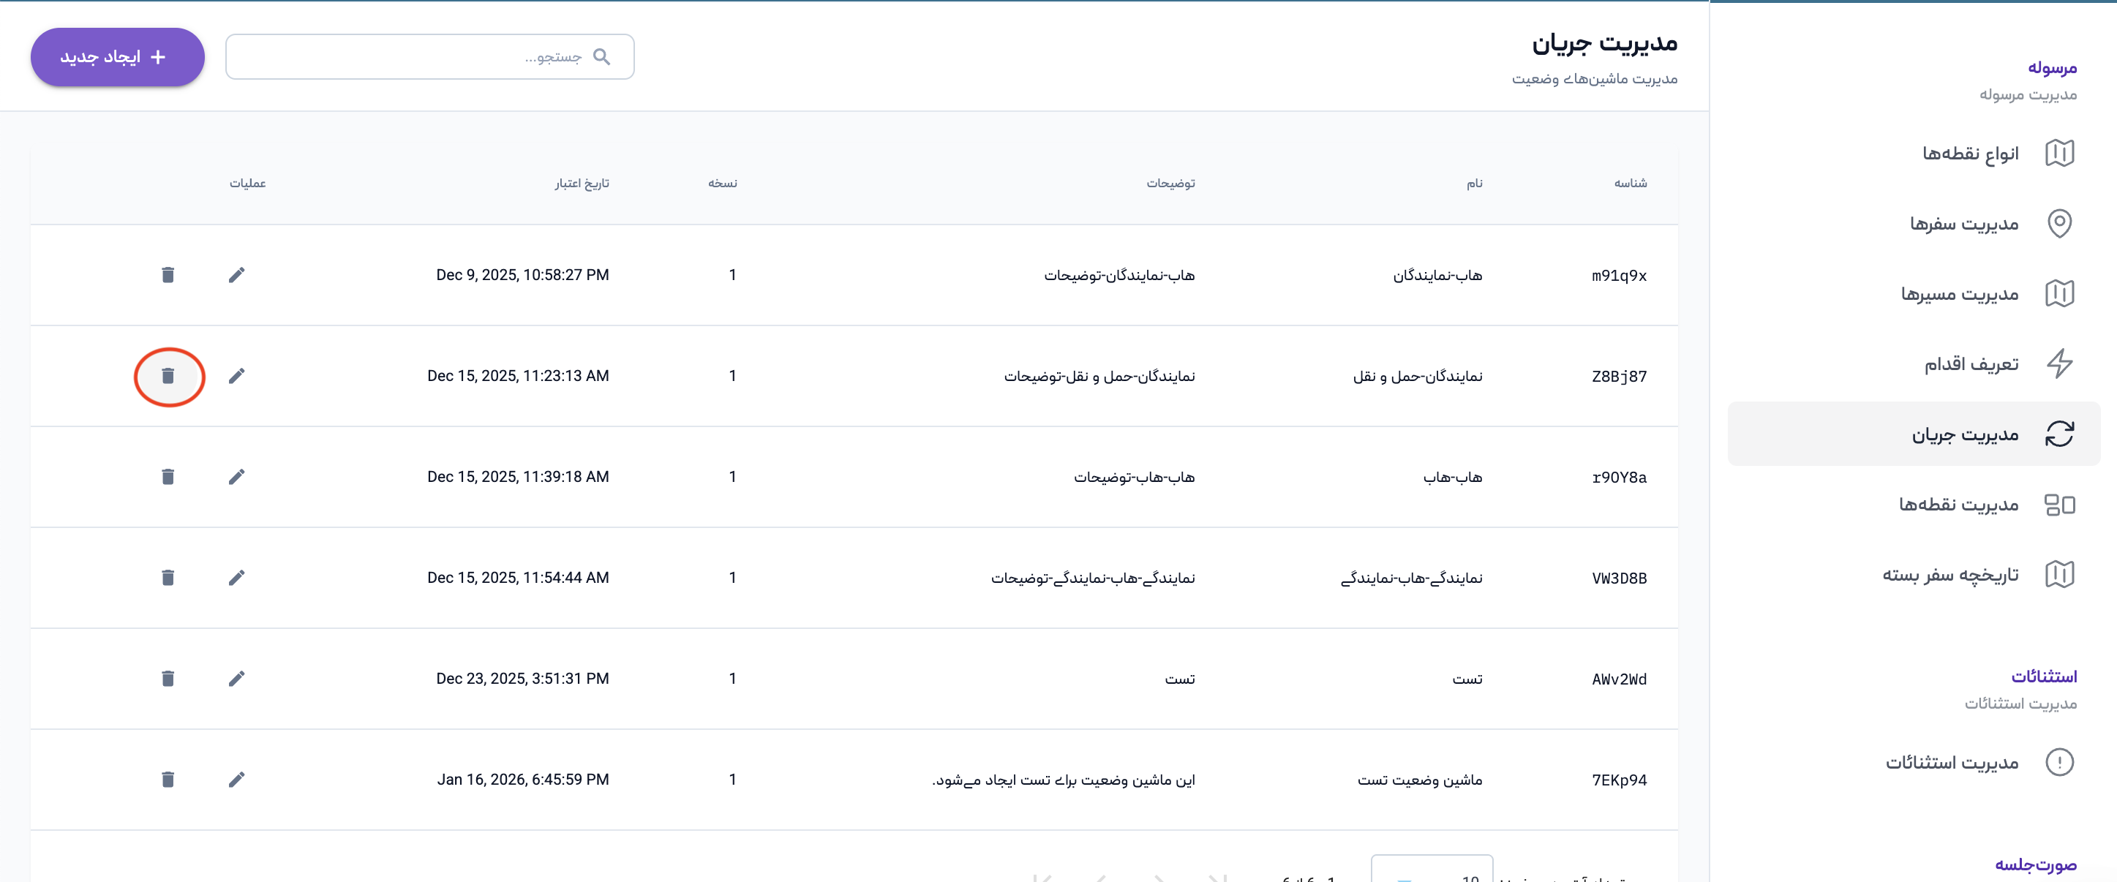Click the نام column header
Image resolution: width=2117 pixels, height=882 pixels.
coord(1474,184)
